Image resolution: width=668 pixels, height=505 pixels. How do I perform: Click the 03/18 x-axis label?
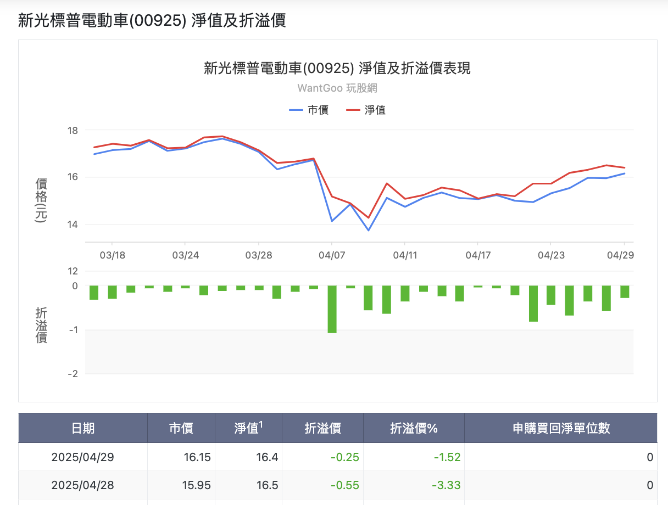pyautogui.click(x=112, y=255)
